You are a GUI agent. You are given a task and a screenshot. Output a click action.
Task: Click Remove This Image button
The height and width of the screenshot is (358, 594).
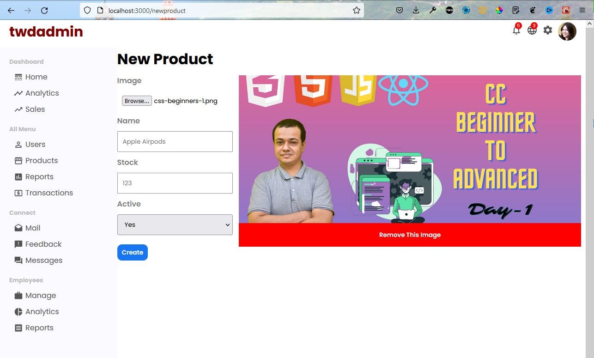click(410, 235)
